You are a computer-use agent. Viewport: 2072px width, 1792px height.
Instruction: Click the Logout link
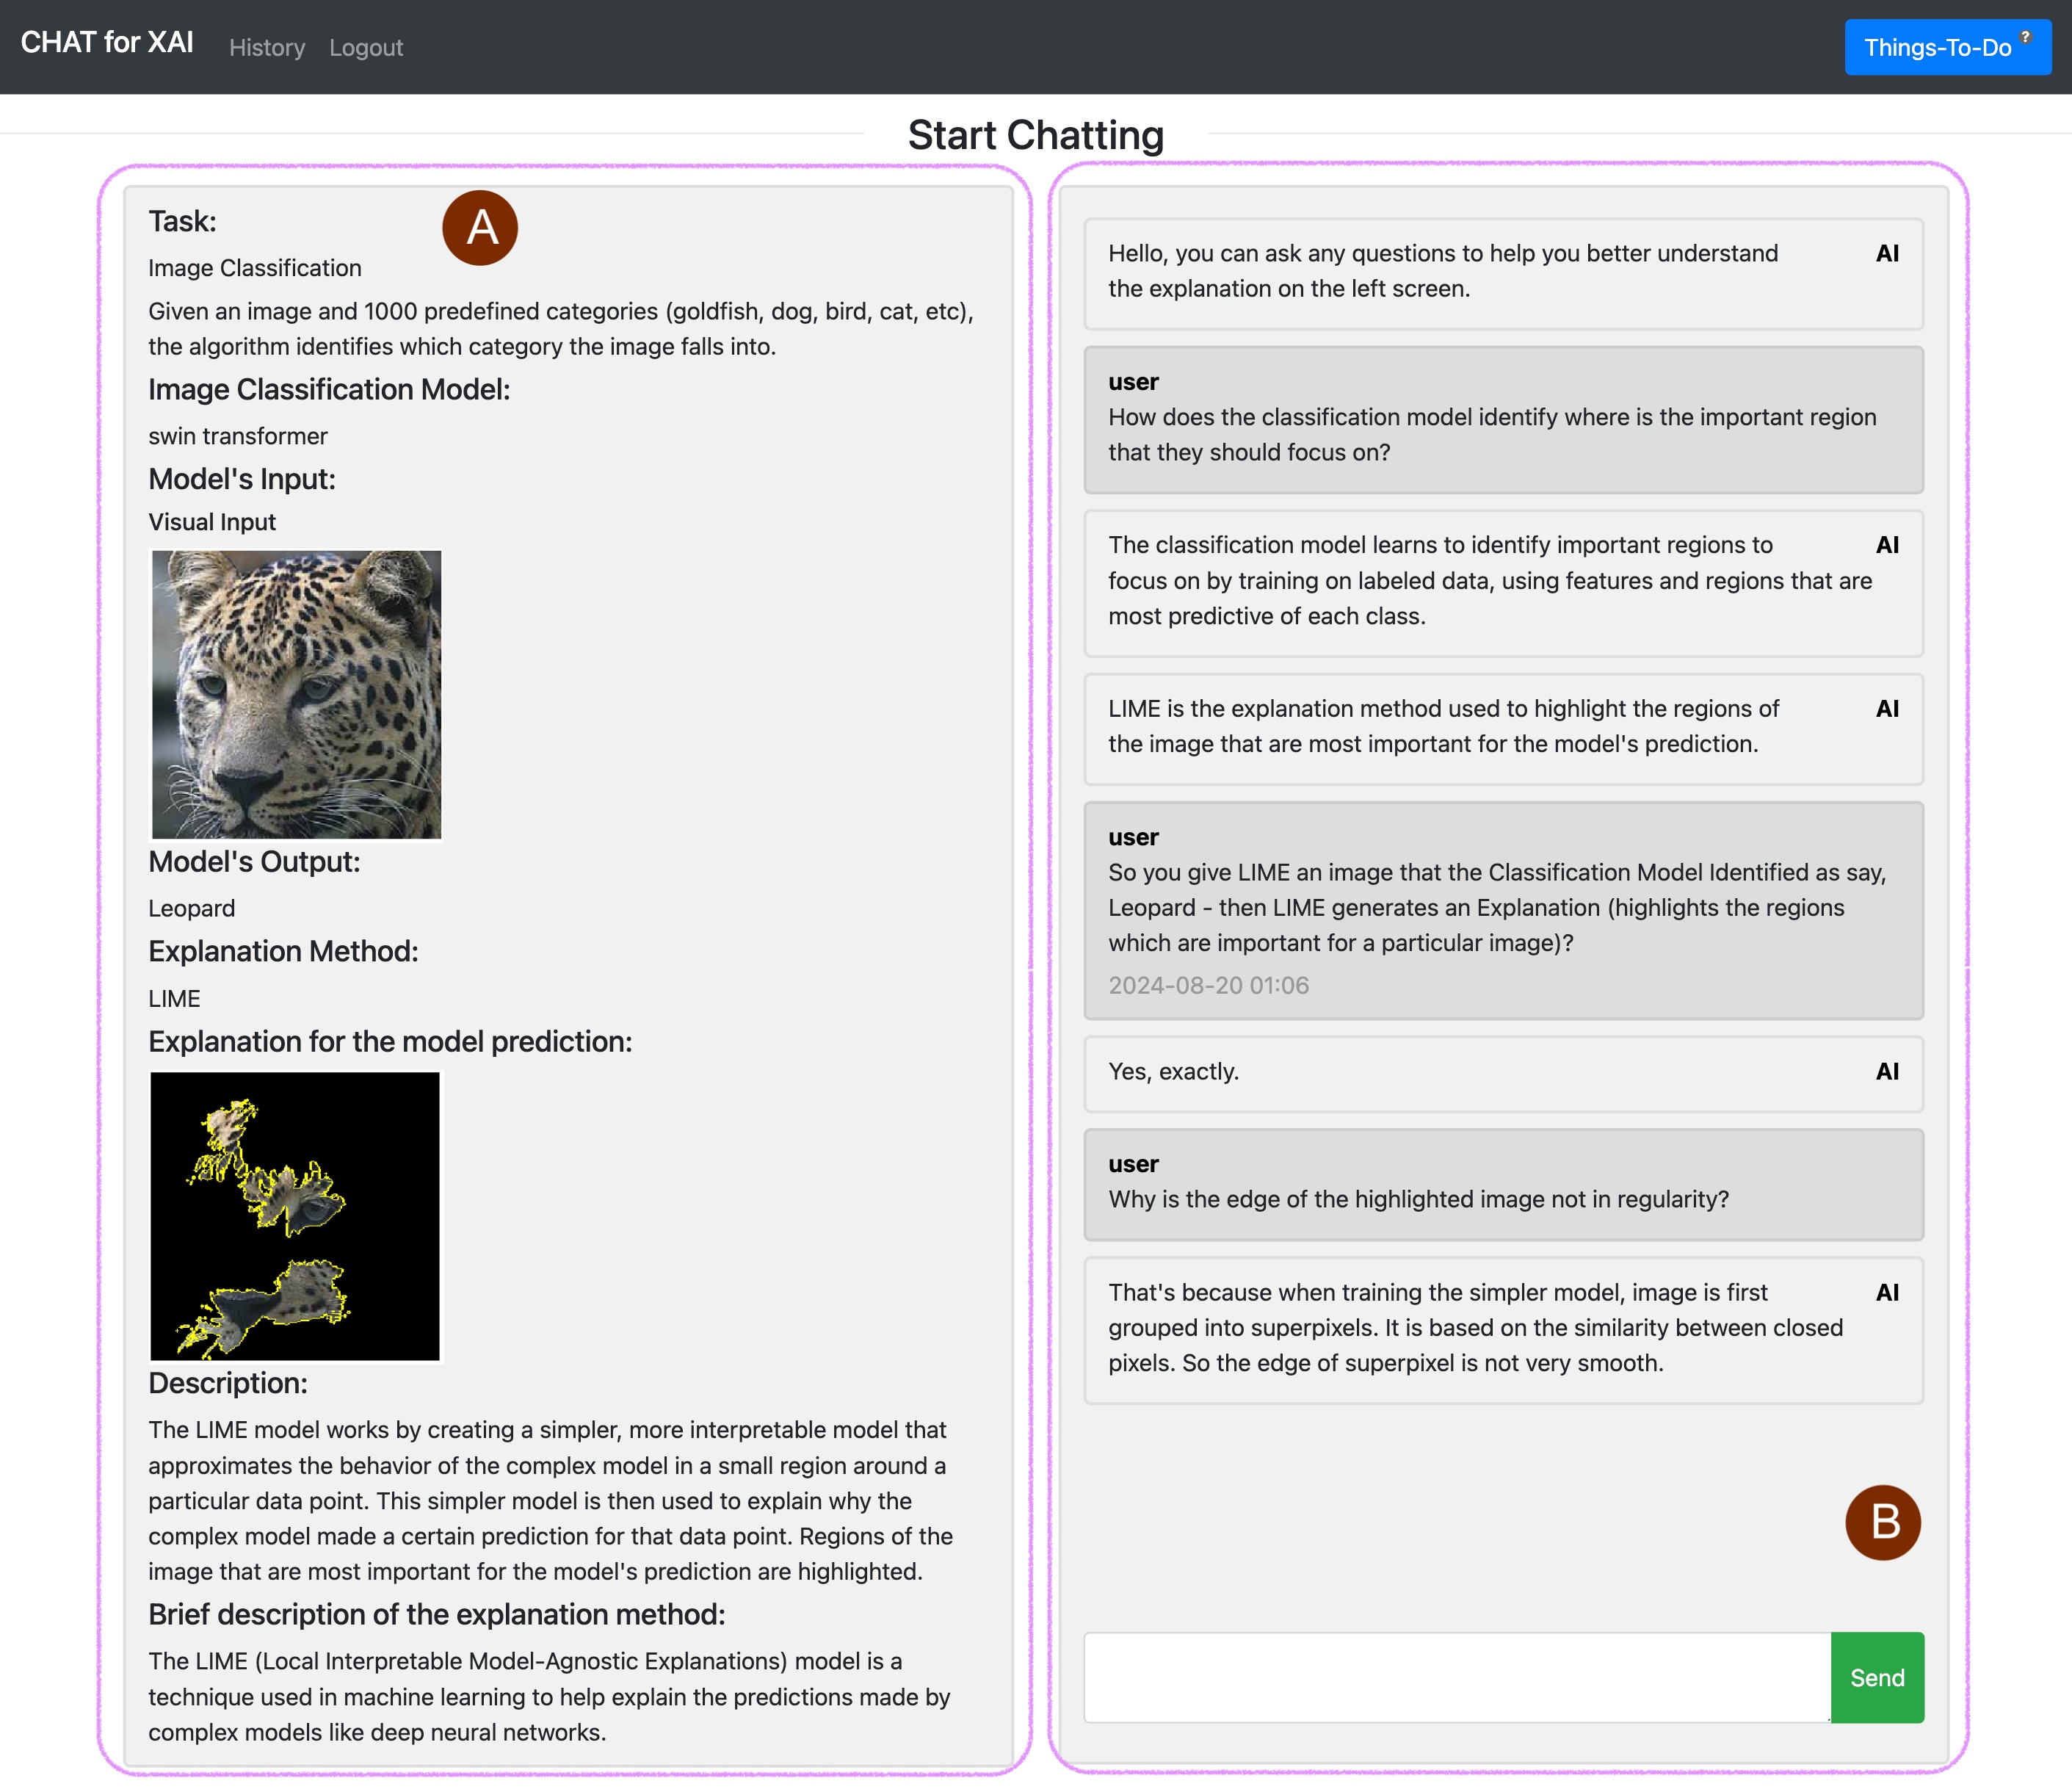[366, 48]
